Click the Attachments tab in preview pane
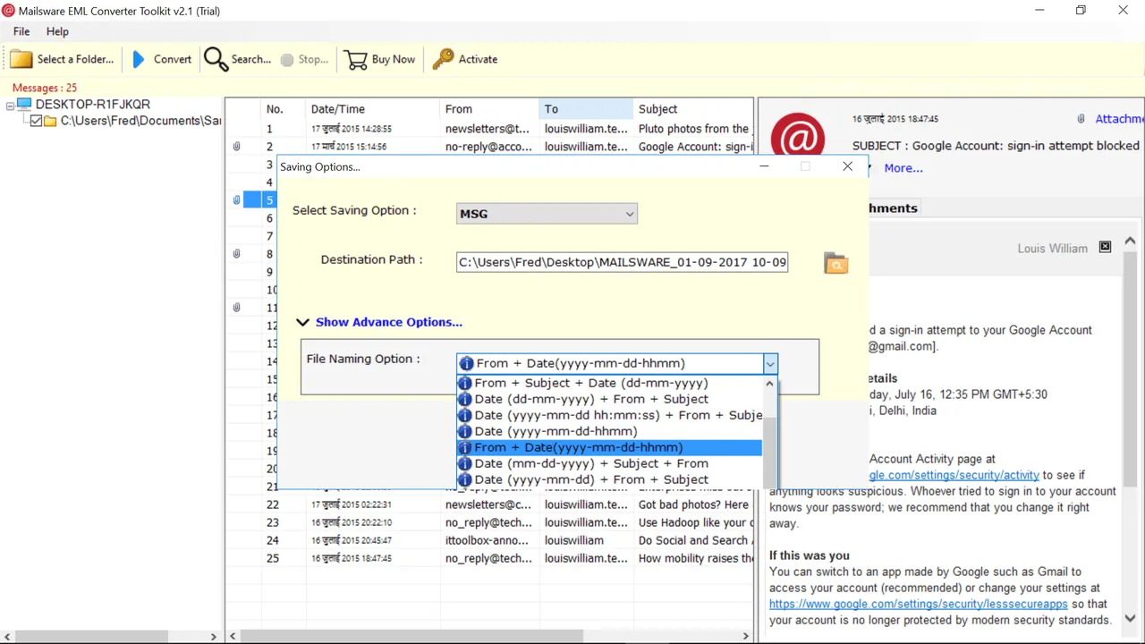This screenshot has height=644, width=1145. point(893,208)
